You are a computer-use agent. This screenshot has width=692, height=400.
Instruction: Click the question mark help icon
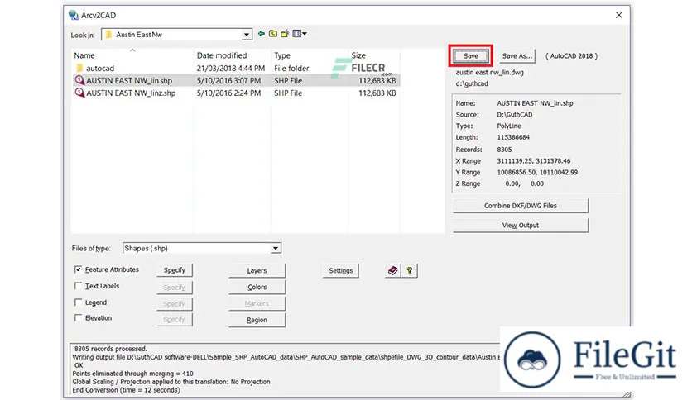coord(410,270)
